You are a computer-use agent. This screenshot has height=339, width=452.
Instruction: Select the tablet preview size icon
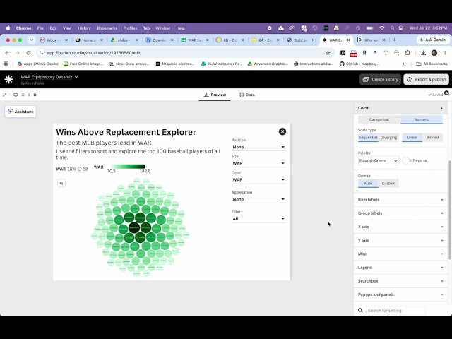(x=23, y=95)
